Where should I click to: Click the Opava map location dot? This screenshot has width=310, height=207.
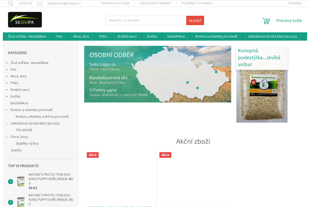(216, 72)
